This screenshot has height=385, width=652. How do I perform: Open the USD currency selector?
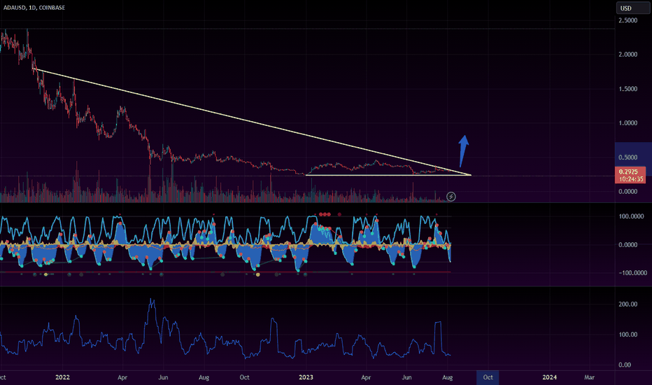click(632, 8)
